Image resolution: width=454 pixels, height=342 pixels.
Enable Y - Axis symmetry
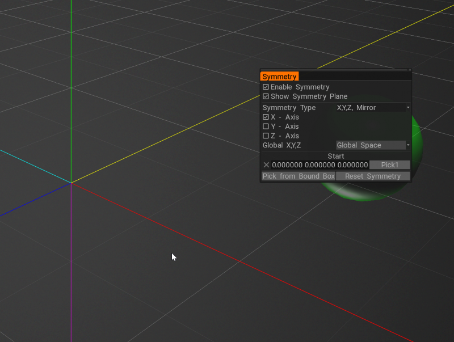click(266, 126)
